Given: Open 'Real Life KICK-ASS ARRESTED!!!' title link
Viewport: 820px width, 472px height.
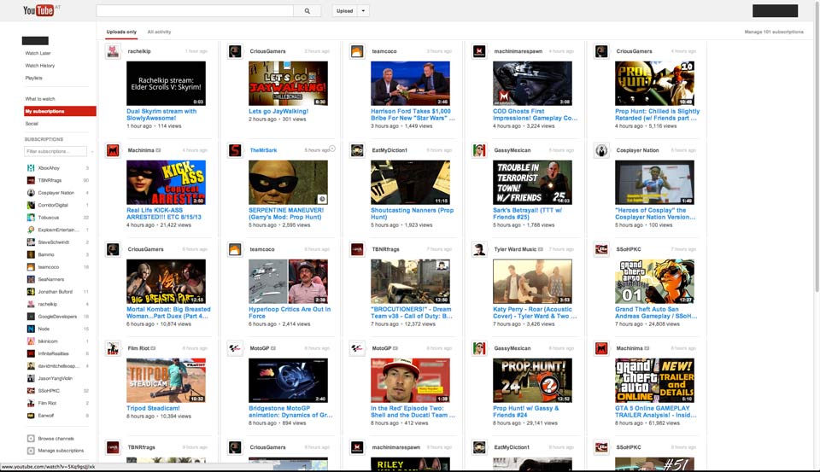Looking at the screenshot, I should (x=164, y=213).
